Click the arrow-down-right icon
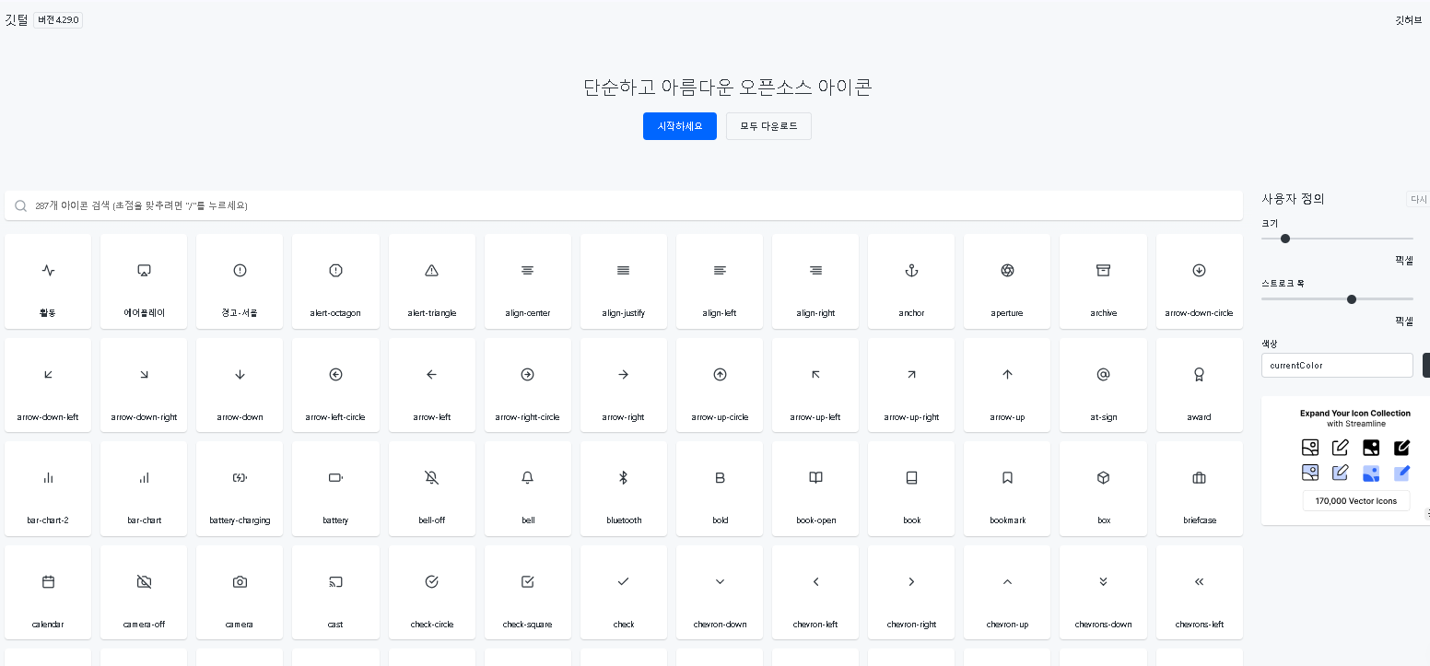Viewport: 1430px width, 666px height. pos(144,385)
